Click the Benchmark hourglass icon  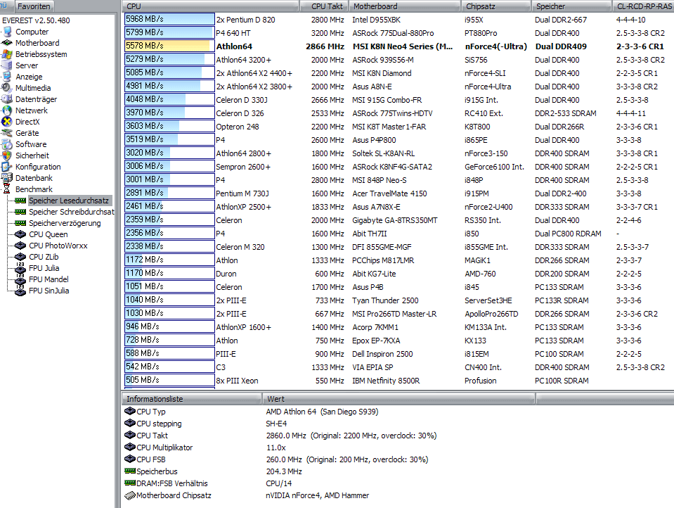point(7,189)
